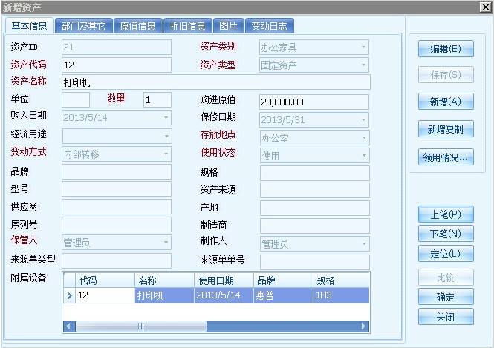Click the 供应商 input field
Image resolution: width=494 pixels, height=348 pixels.
(x=117, y=207)
